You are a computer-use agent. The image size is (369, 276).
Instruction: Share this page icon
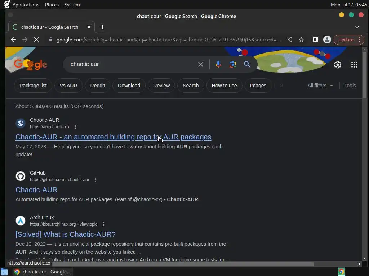coord(290,40)
